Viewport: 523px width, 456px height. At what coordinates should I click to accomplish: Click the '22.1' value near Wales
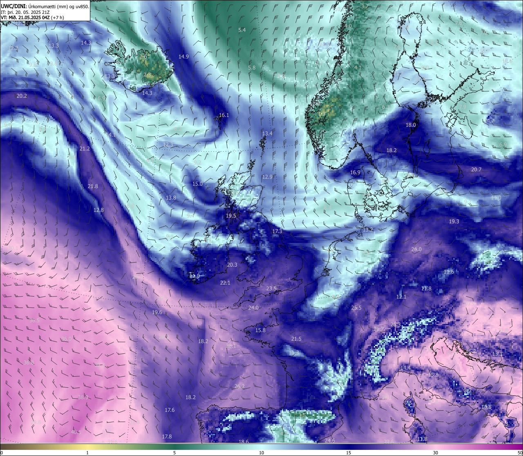(x=225, y=283)
